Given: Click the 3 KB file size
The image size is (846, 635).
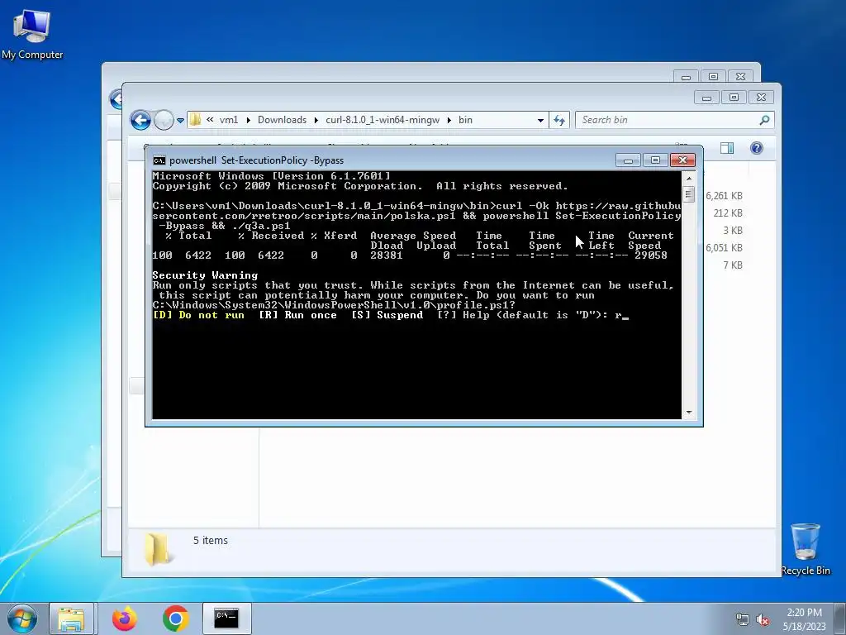Looking at the screenshot, I should pyautogui.click(x=733, y=231).
